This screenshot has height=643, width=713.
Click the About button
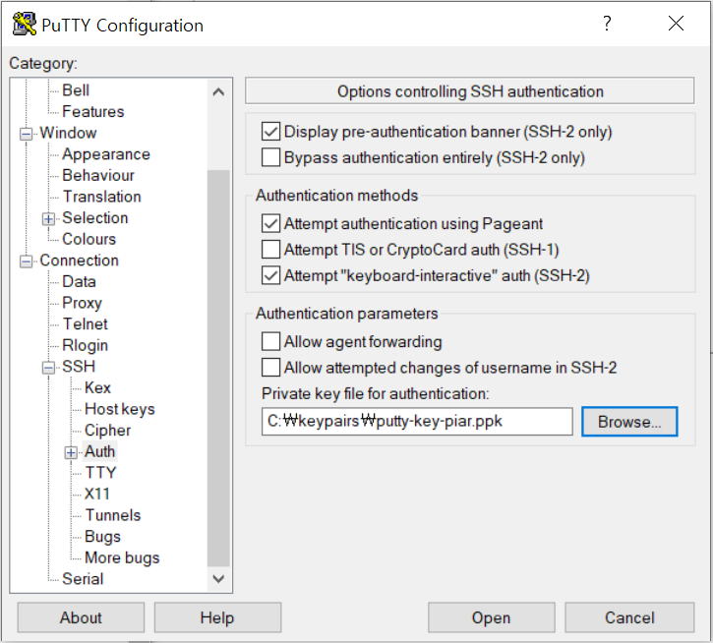pyautogui.click(x=81, y=617)
